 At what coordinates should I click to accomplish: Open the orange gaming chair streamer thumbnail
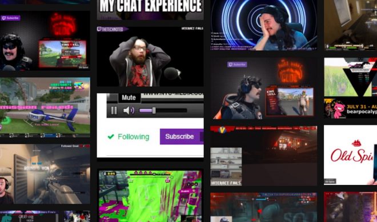[x=263, y=88]
